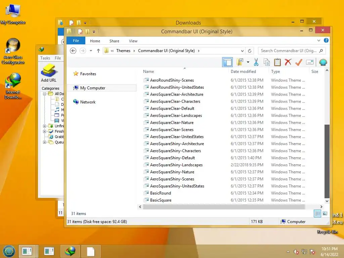Open Aero Glass Configurator desktop shortcut

point(13,51)
